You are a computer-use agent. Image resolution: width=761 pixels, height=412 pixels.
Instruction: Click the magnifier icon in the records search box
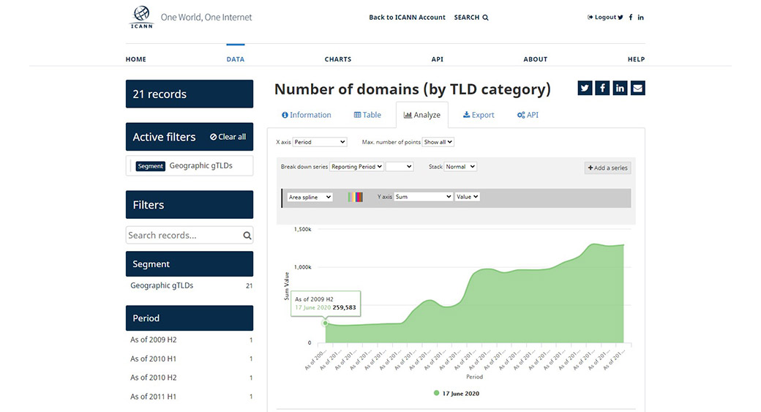click(x=247, y=236)
